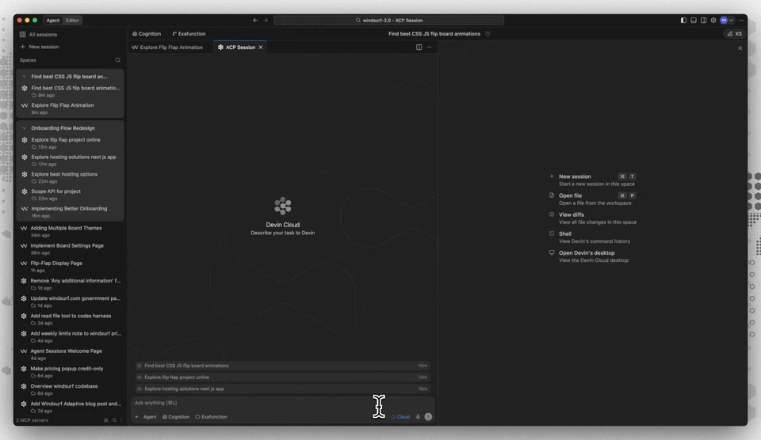
Task: Open Overview windsurf codebase session
Action: click(71, 389)
